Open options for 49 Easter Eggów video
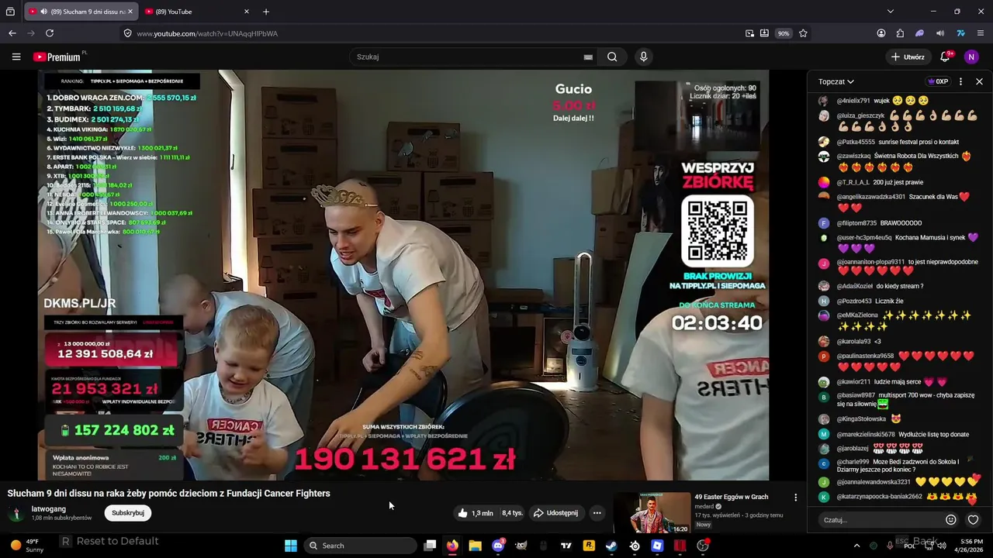 coord(795,498)
